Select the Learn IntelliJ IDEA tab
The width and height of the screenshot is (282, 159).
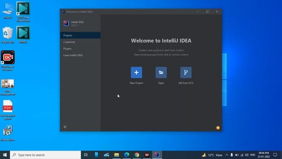tap(80, 55)
